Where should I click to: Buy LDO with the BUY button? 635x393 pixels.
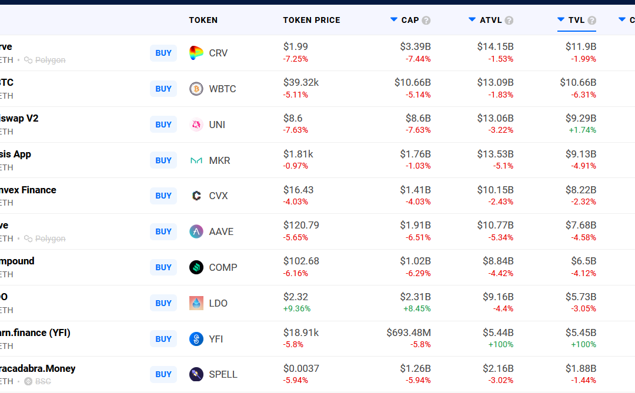click(x=163, y=303)
